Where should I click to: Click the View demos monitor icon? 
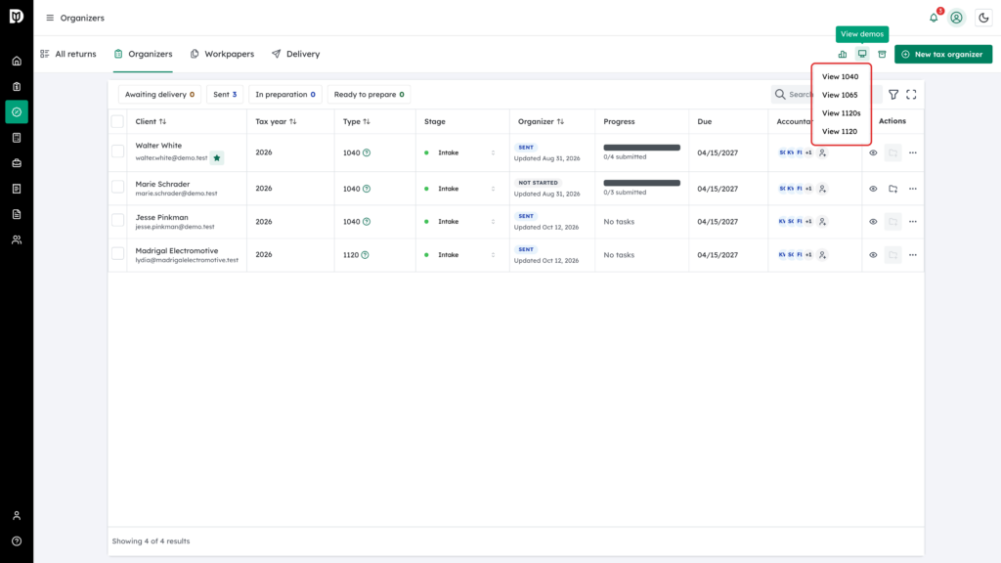pos(862,55)
